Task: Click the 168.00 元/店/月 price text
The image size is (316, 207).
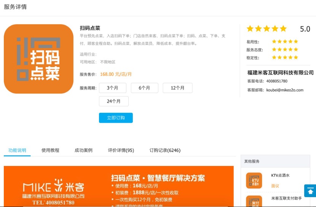Action: click(x=116, y=74)
